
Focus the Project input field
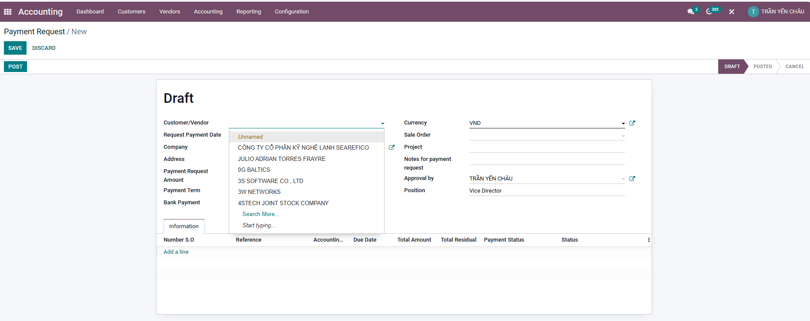coord(547,147)
